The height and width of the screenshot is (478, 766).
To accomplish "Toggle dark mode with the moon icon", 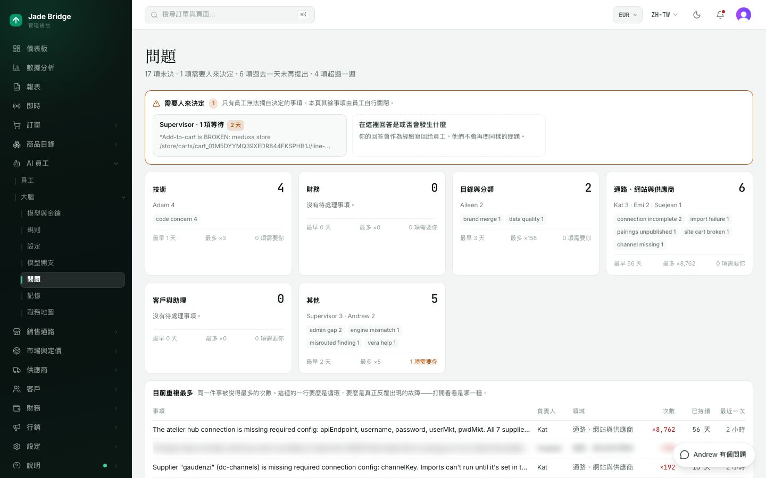I will [x=697, y=15].
